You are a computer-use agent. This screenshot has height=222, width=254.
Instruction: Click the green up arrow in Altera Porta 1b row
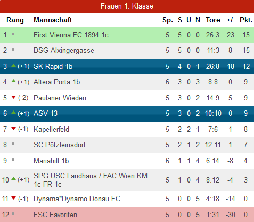(x=13, y=81)
